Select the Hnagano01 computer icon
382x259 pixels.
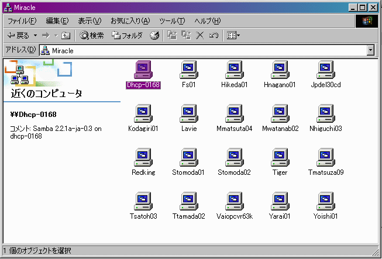[280, 70]
